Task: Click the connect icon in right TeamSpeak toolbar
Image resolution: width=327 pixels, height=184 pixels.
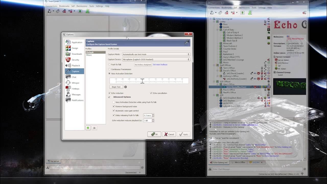Action: (x=212, y=13)
